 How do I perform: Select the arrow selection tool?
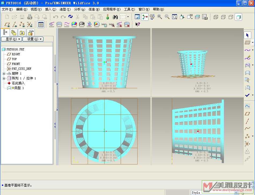click(247, 35)
